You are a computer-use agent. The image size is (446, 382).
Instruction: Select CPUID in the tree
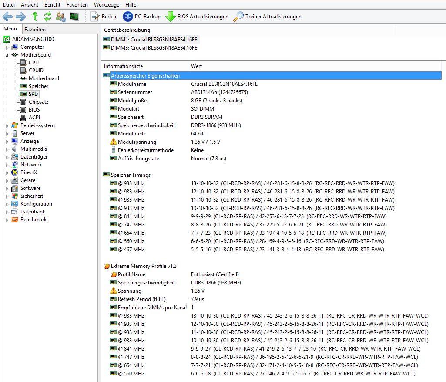coord(32,70)
